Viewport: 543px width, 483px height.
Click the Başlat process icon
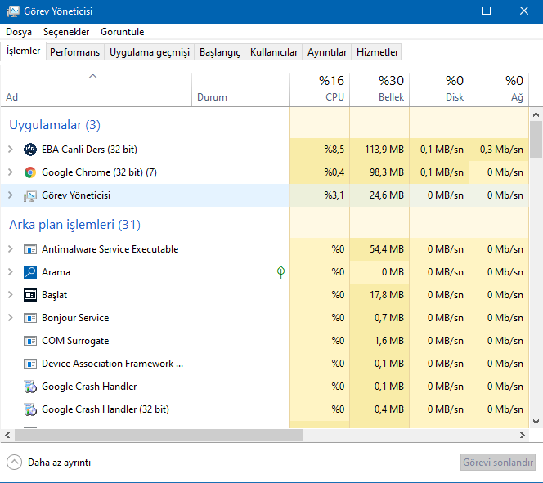coord(30,295)
